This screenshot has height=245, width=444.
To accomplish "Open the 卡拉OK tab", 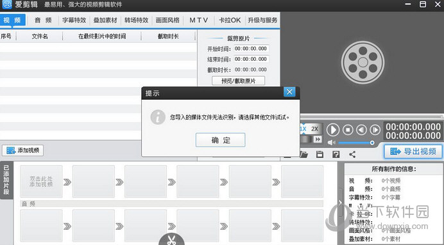I will pos(230,20).
